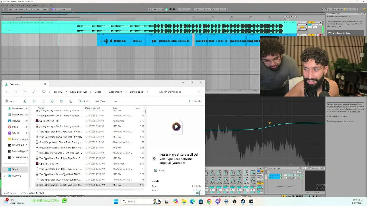This screenshot has height=206, width=367.
Task: Open the Sort dropdown in Explorer
Action: [x=85, y=101]
